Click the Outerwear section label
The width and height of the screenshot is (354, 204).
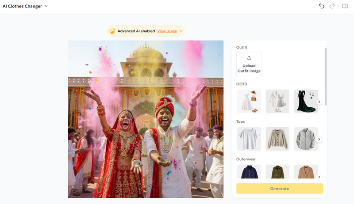[x=246, y=159]
